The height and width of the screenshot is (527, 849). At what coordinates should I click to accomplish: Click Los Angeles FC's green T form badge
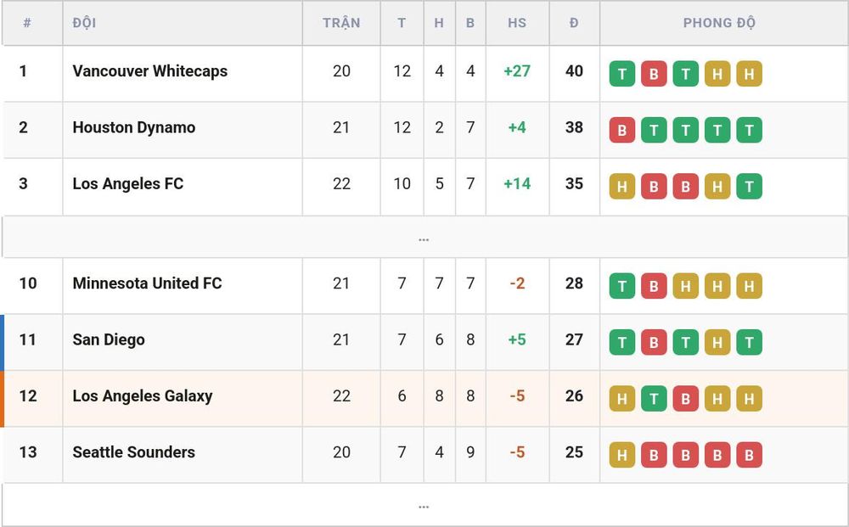[x=750, y=186]
